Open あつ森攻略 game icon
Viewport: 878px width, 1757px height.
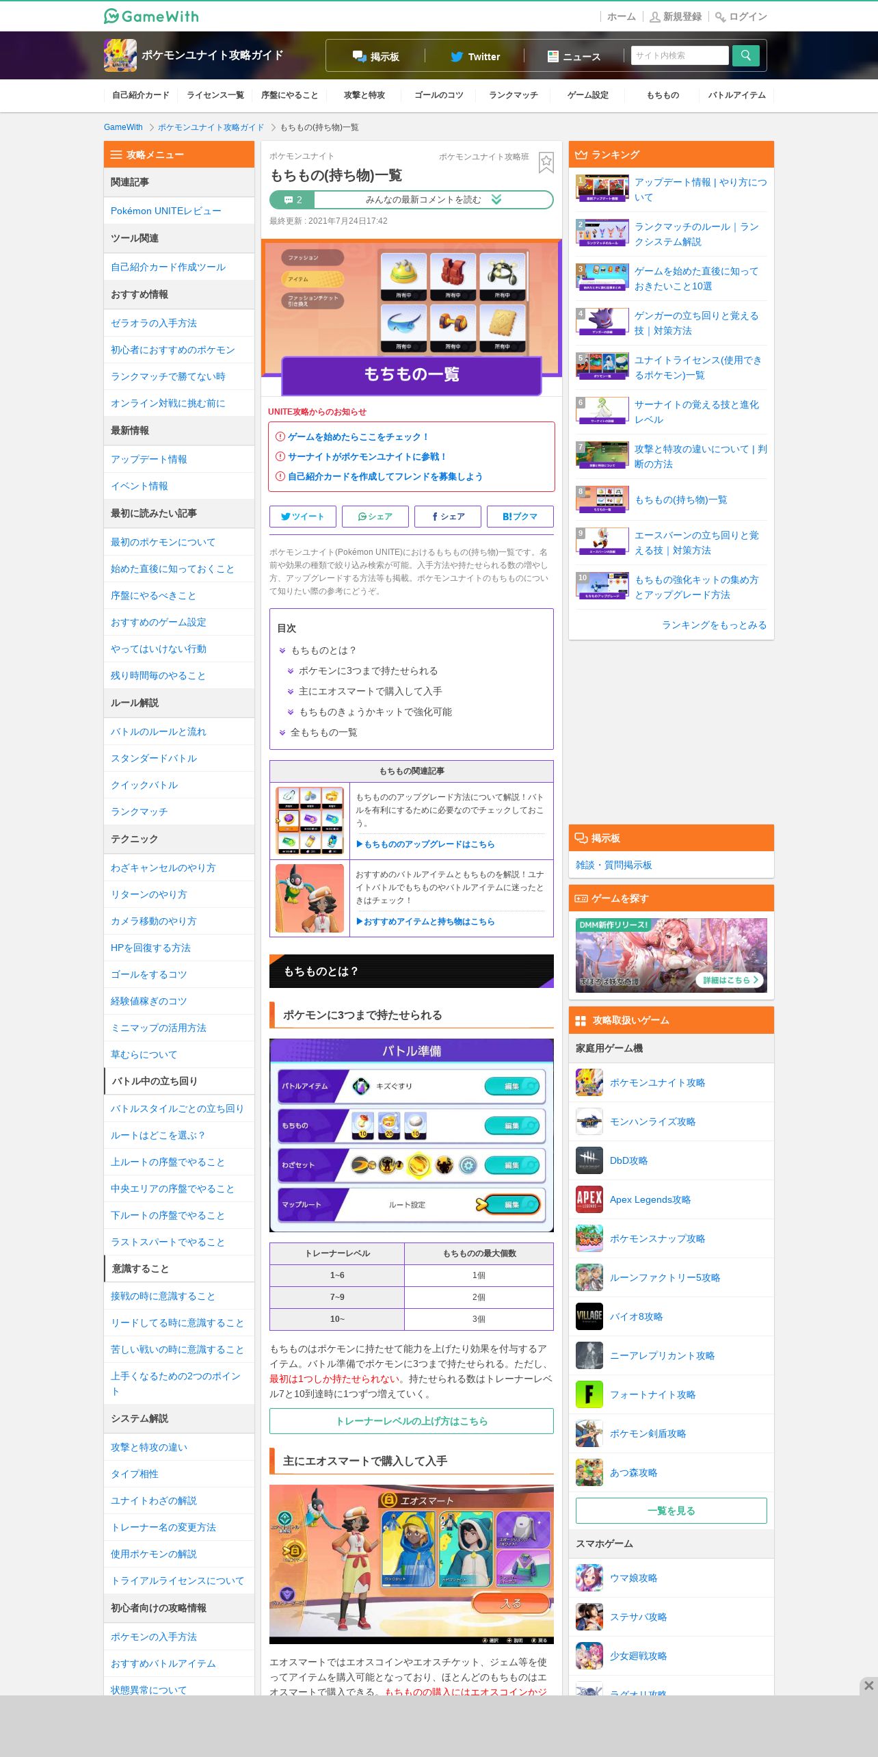[x=589, y=1472]
